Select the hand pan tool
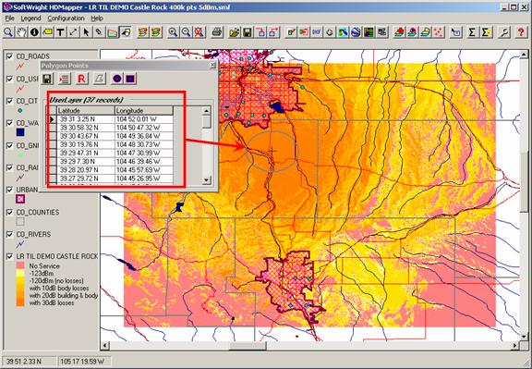The width and height of the screenshot is (532, 369). tap(21, 32)
